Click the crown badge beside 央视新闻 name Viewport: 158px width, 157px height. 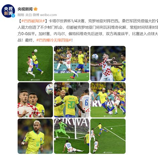[35, 9]
